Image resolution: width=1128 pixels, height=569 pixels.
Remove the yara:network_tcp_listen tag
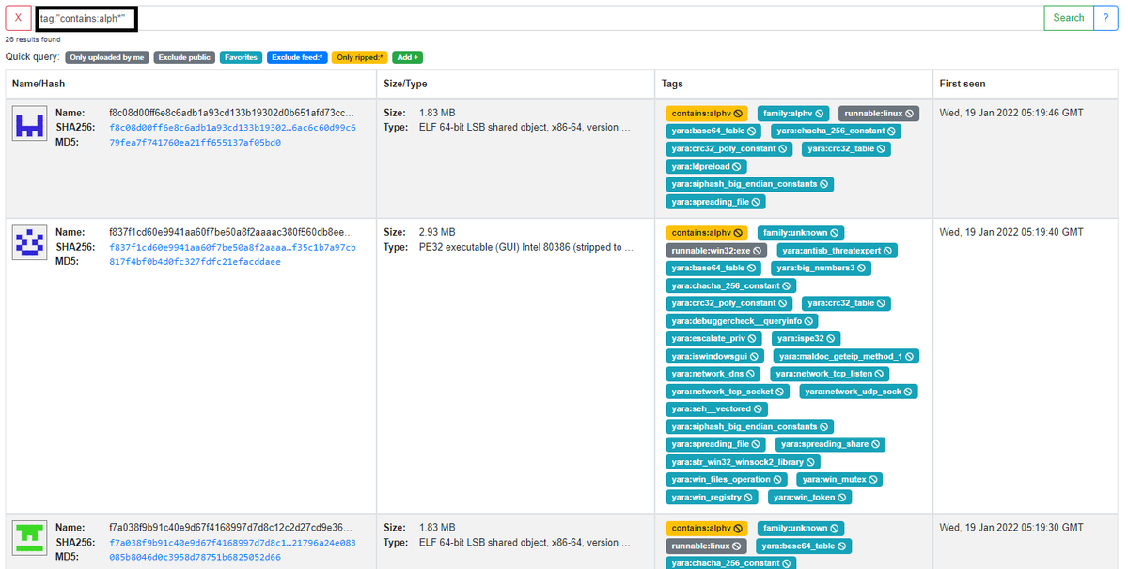click(x=877, y=374)
